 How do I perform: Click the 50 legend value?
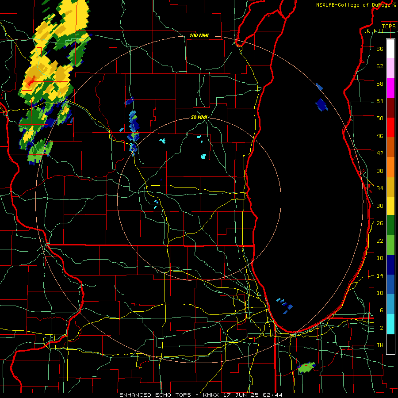380,118
